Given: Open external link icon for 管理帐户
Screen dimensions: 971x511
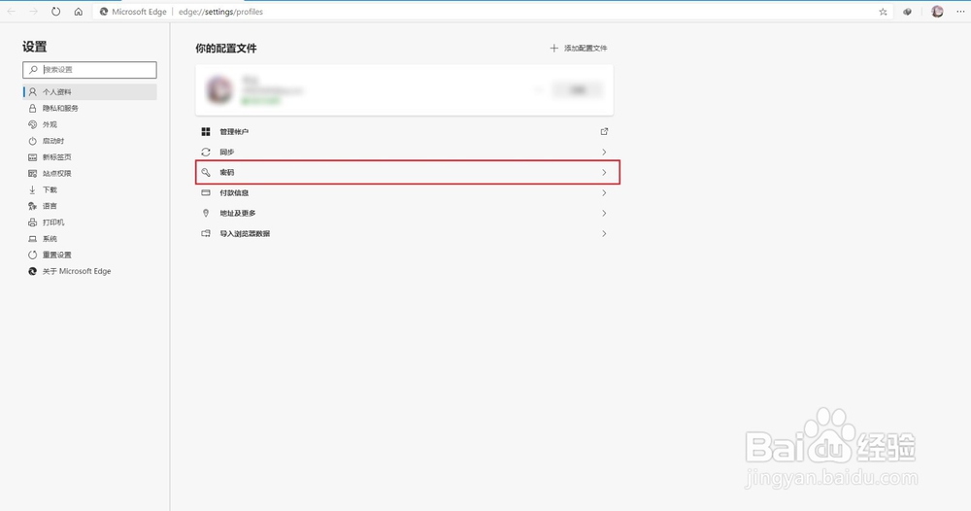Looking at the screenshot, I should coord(604,131).
